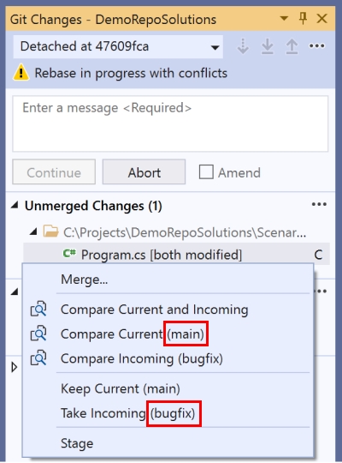Screen dimensions: 342x463
Task: Toggle the Amend checkbox
Action: click(x=206, y=171)
